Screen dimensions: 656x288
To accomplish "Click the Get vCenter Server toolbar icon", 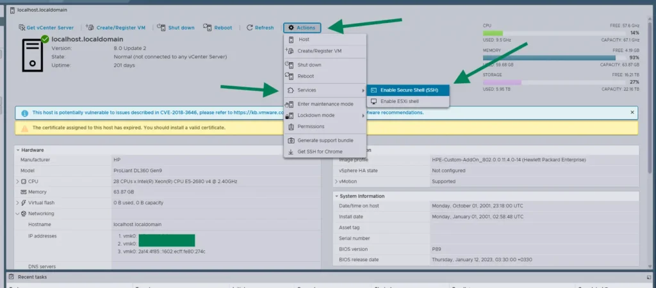I will 22,28.
